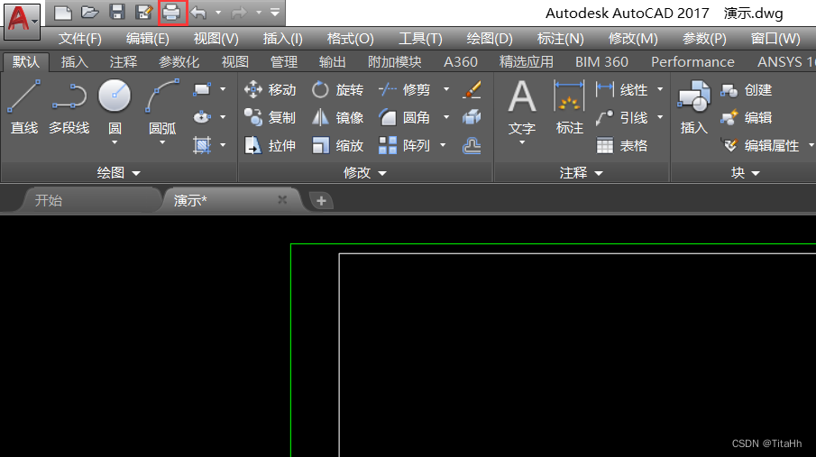Switch to the 输出 ribbon tab

click(333, 62)
